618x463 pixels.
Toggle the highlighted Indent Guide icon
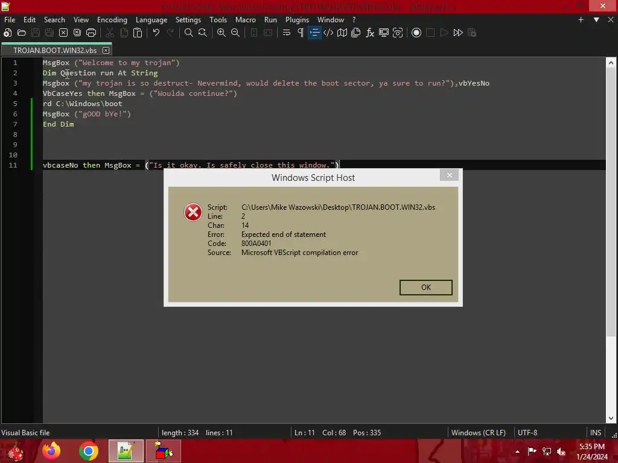pos(314,33)
